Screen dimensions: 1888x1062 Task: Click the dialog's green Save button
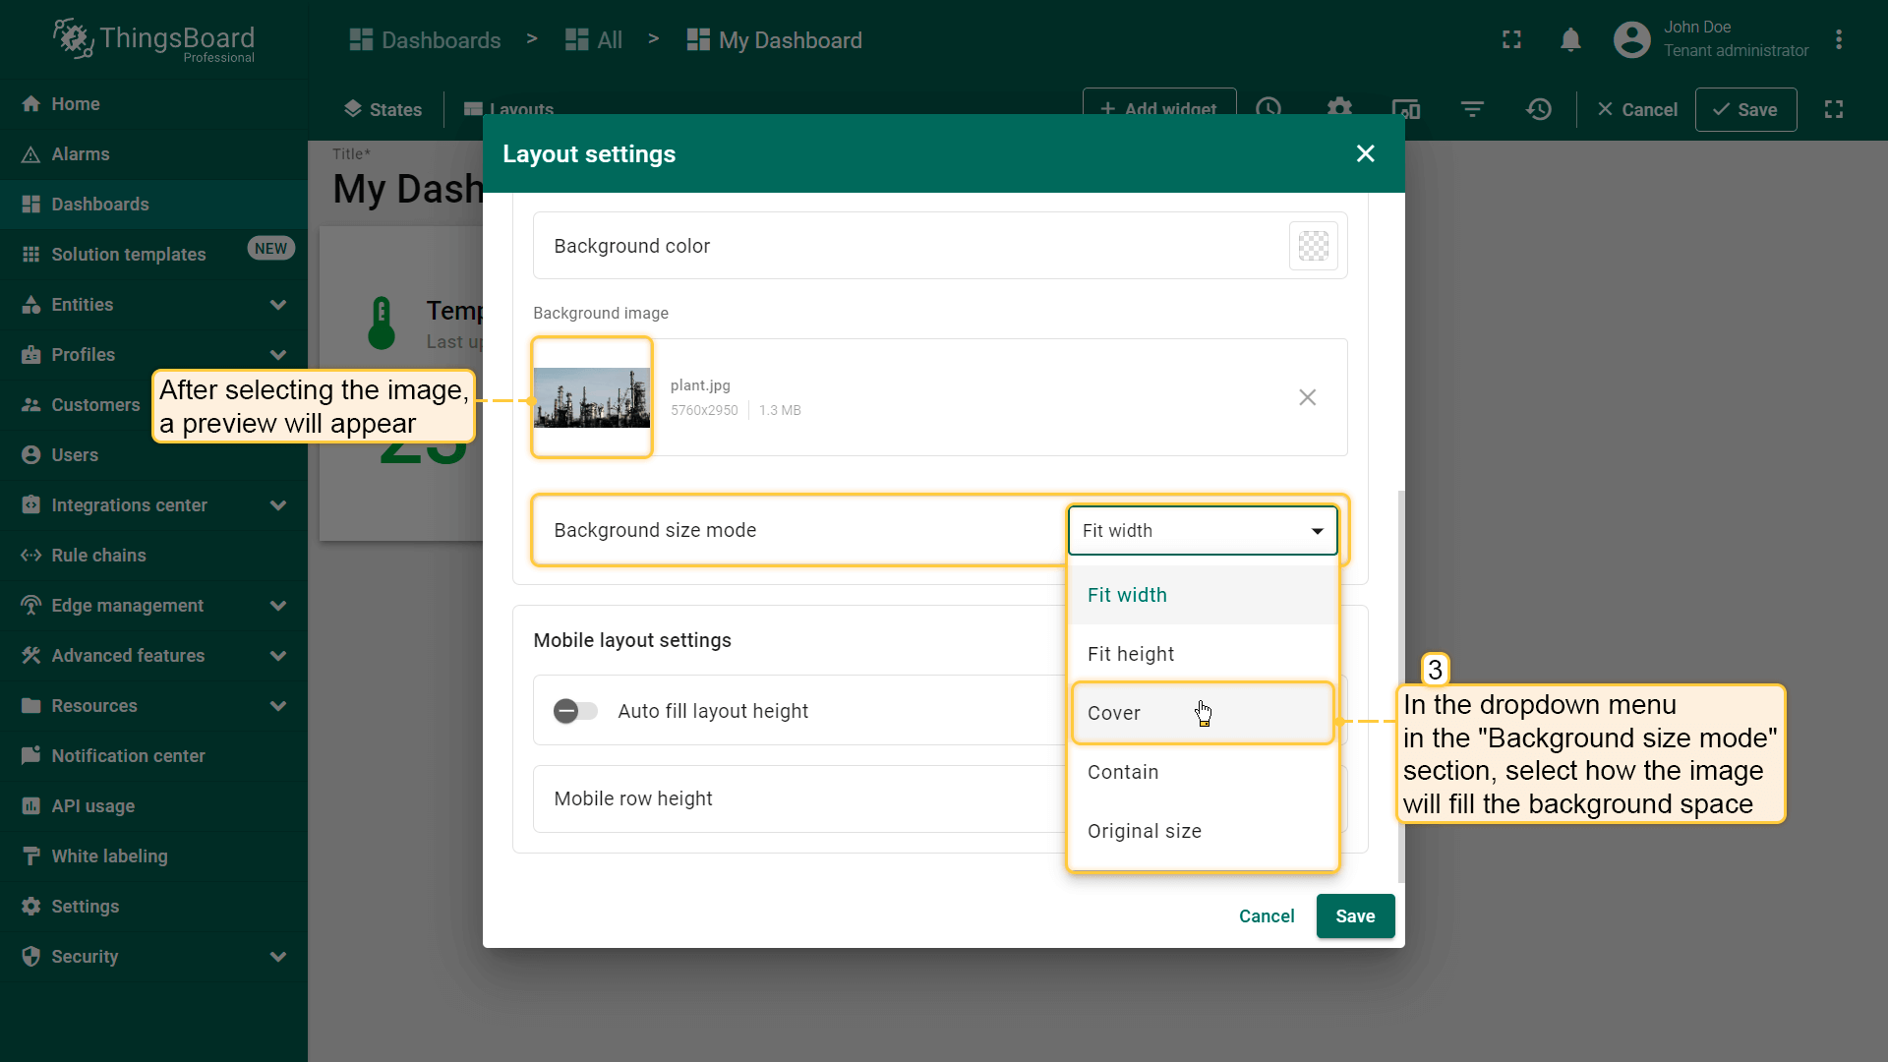point(1354,915)
